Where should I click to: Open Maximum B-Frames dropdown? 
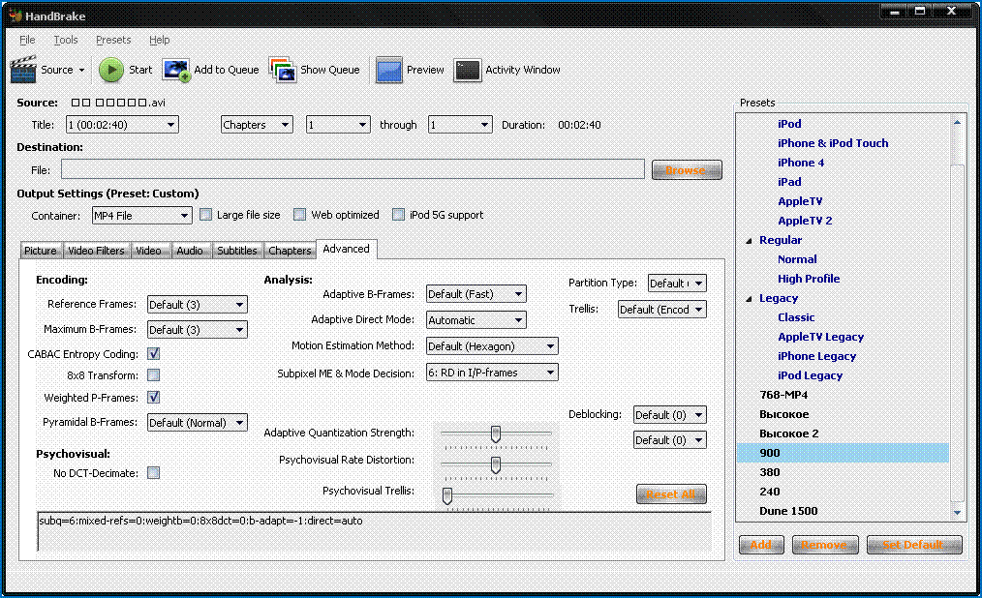coord(198,330)
